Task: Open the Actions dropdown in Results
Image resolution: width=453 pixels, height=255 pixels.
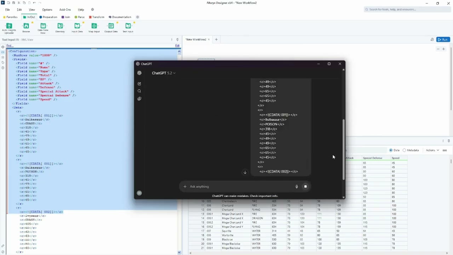Action: (432, 150)
